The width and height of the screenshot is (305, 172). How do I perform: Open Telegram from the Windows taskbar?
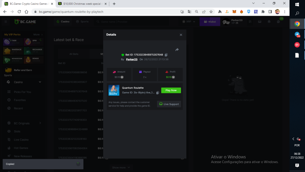pos(297,35)
